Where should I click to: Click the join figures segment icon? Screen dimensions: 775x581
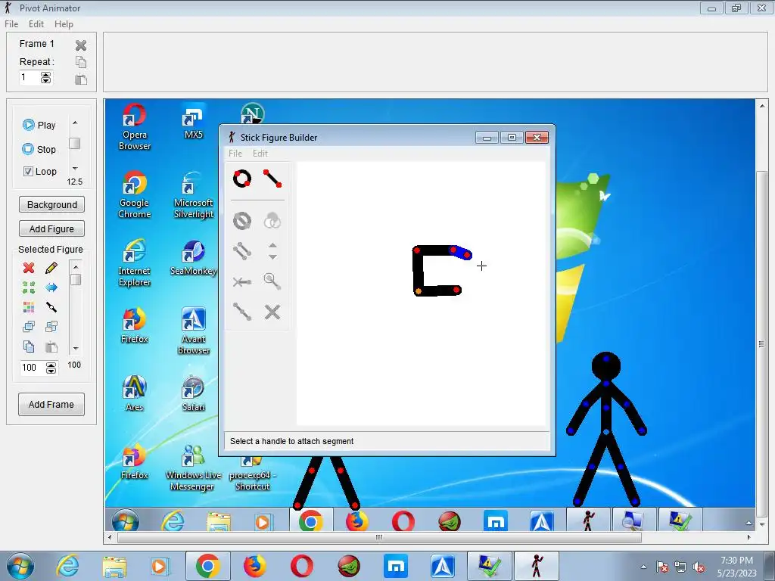point(51,307)
